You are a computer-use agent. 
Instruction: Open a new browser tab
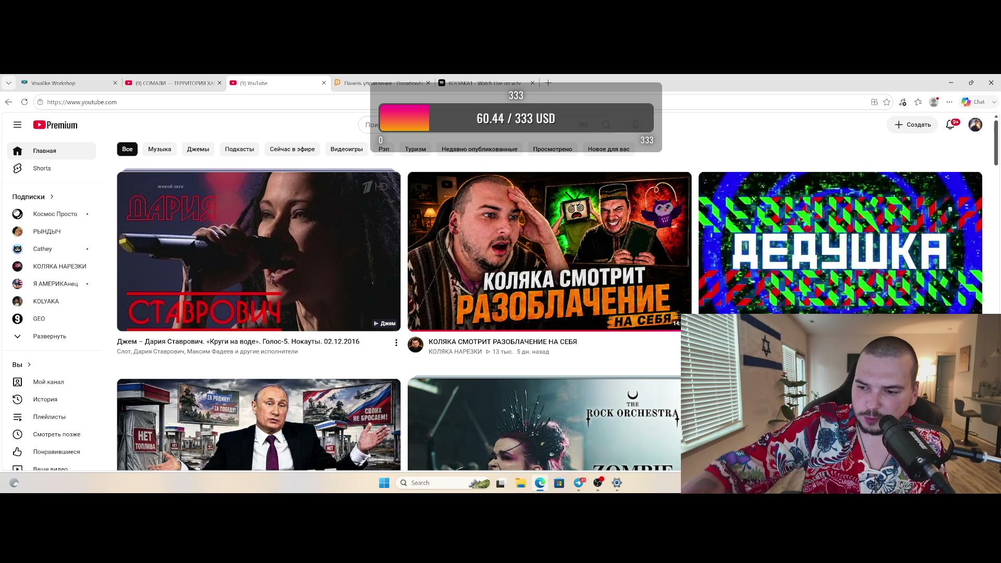tap(548, 83)
